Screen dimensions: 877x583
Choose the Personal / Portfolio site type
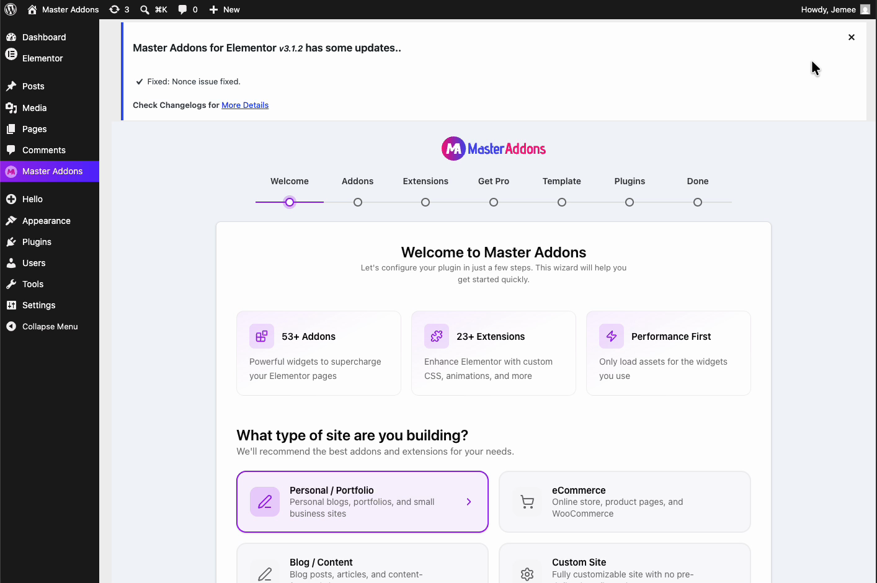[x=362, y=502]
